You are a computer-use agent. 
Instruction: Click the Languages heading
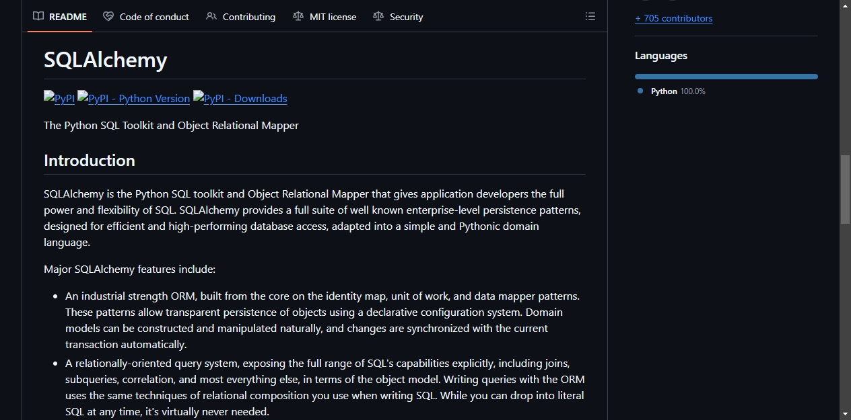(661, 56)
